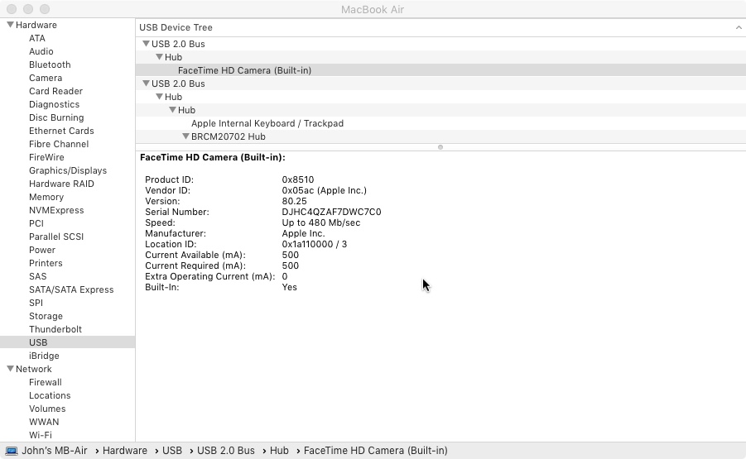Click FaceTime HD Camera in path bar

pos(375,451)
